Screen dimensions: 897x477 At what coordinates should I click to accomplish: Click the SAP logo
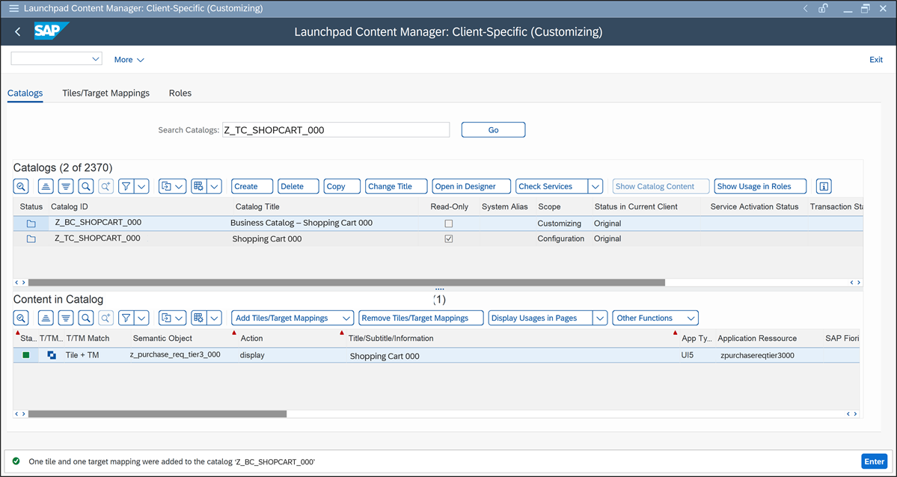(51, 31)
